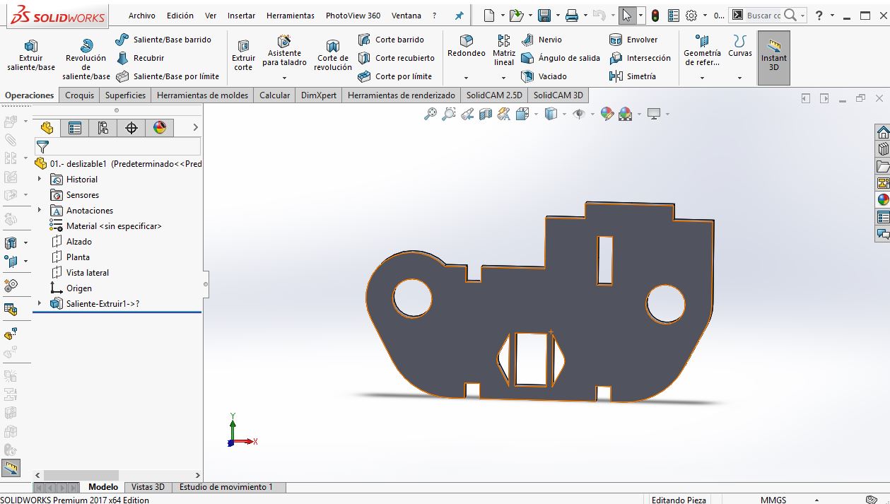Open the Insertar menu
The image size is (890, 504).
coord(242,16)
